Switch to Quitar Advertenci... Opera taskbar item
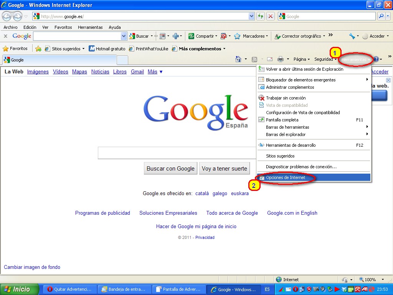The width and height of the screenshot is (393, 295). tap(70, 289)
